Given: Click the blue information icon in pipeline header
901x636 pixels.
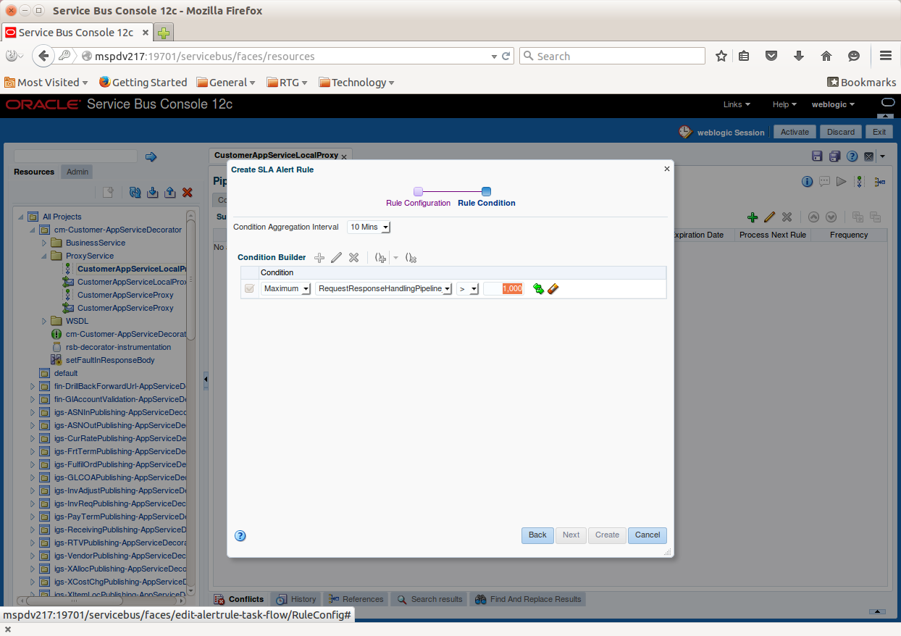Looking at the screenshot, I should [x=807, y=182].
